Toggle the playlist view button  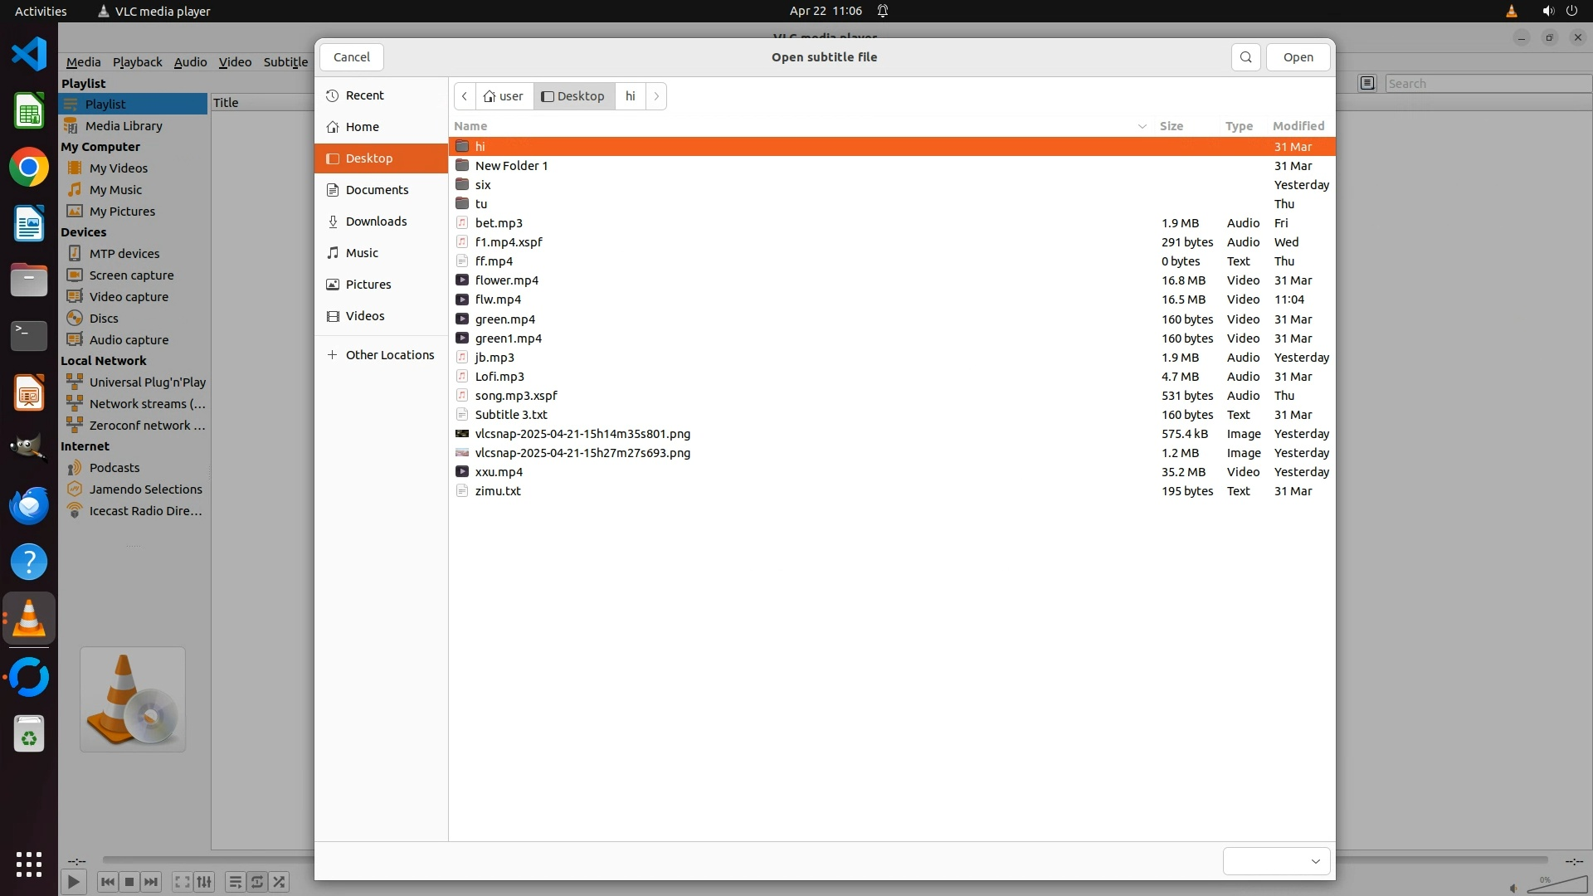pos(235,882)
